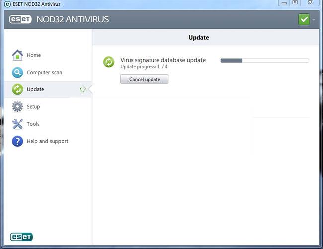Click the Tools wrench icon
This screenshot has height=249, width=323.
17,124
